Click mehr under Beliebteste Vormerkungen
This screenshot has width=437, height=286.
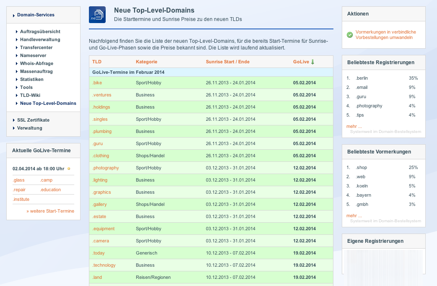(354, 216)
